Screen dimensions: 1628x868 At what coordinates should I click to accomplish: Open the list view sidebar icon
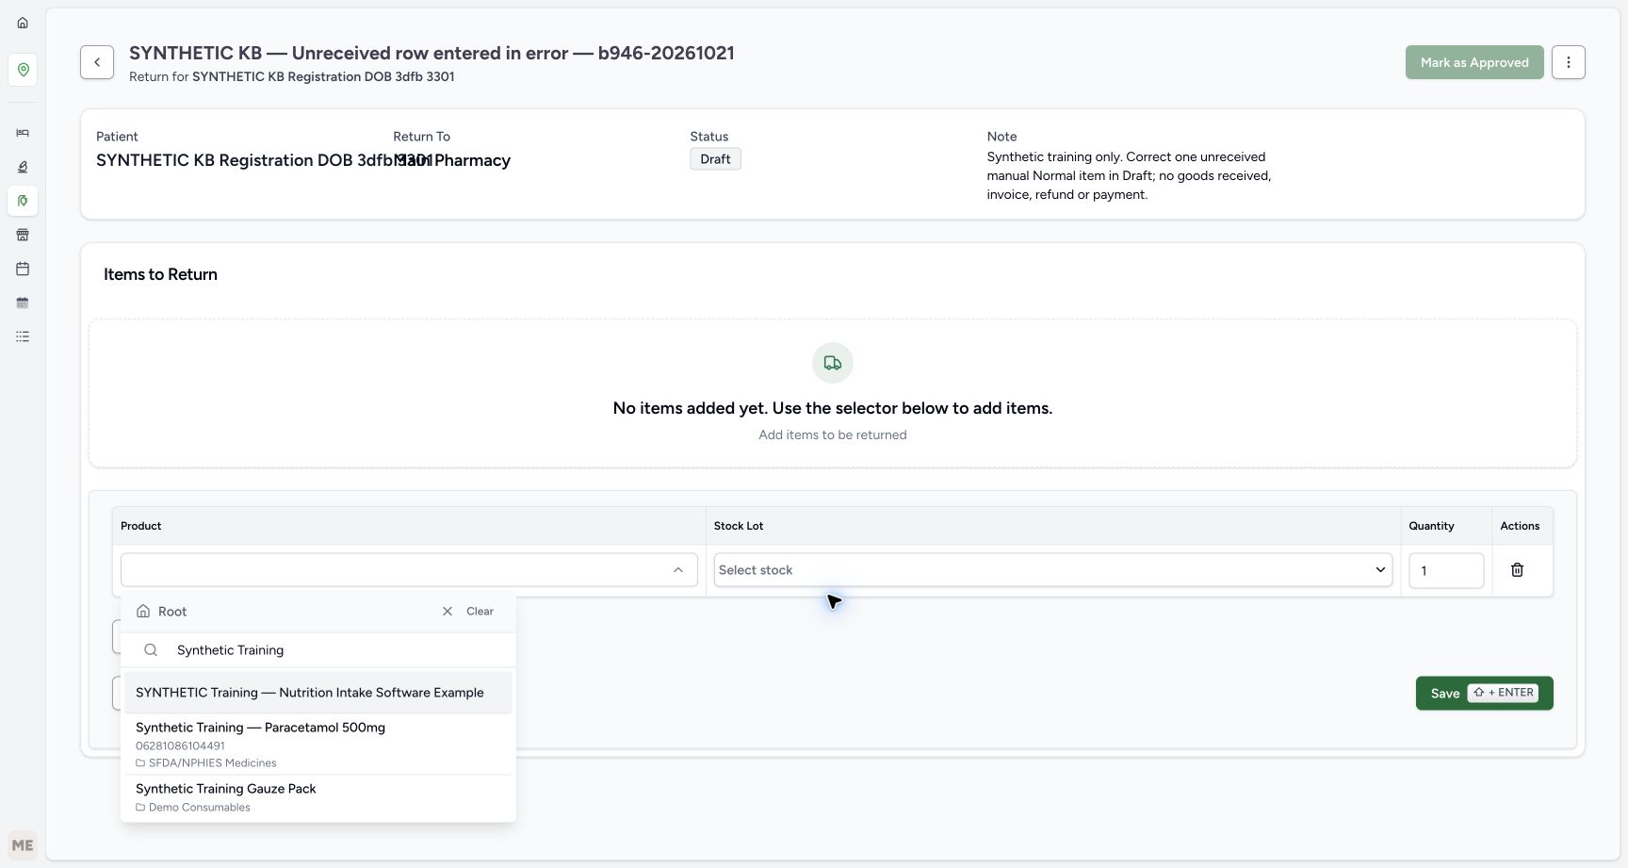(23, 336)
